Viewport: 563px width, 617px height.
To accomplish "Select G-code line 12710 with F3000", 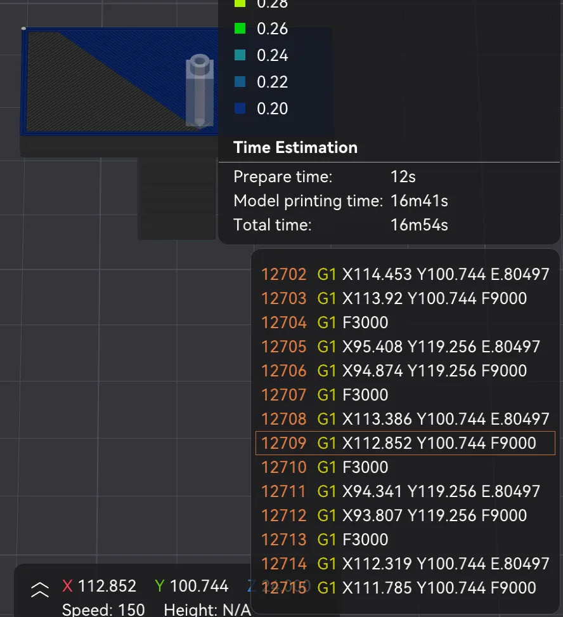I will 405,467.
